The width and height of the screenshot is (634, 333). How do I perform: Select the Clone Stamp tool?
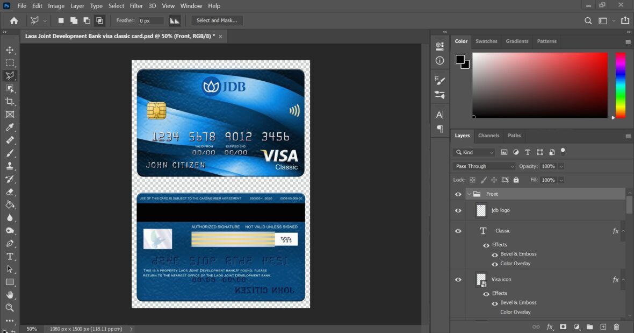[10, 166]
